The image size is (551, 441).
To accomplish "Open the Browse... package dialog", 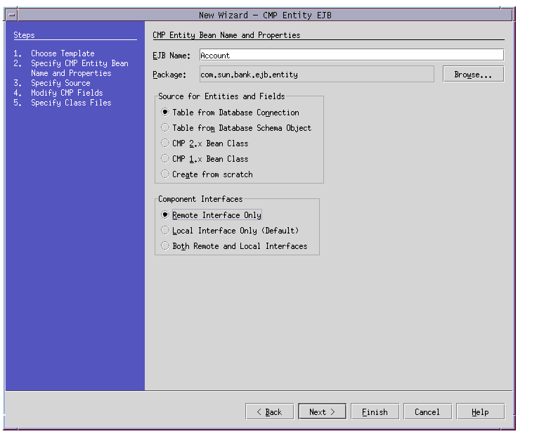I will point(474,75).
